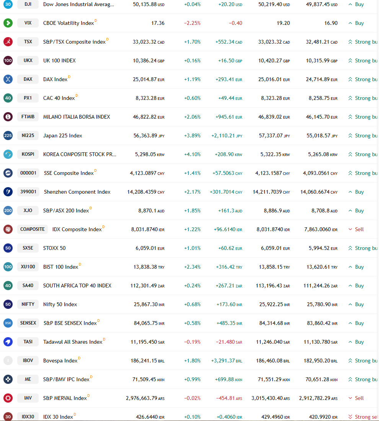Click the FTMIB logo icon

point(8,117)
